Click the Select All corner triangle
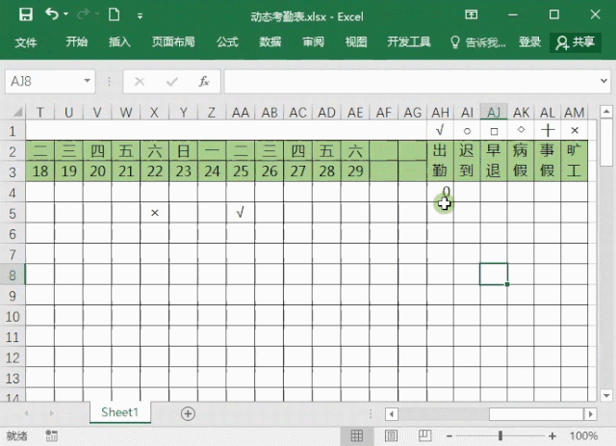 tap(17, 113)
